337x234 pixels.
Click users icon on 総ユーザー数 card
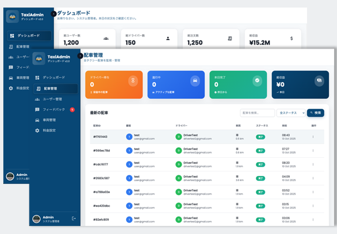106,38
